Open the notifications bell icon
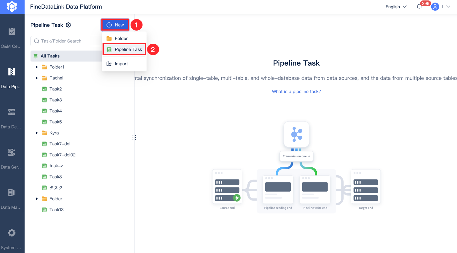 [419, 7]
